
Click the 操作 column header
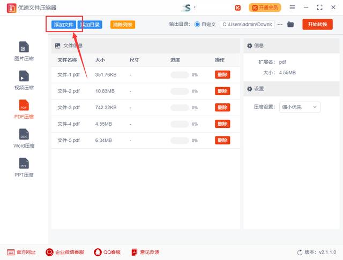(220, 60)
